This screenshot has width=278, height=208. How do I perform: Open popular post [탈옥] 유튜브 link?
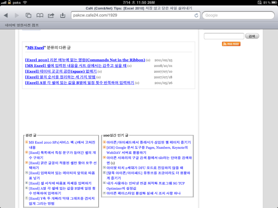coord(148,175)
